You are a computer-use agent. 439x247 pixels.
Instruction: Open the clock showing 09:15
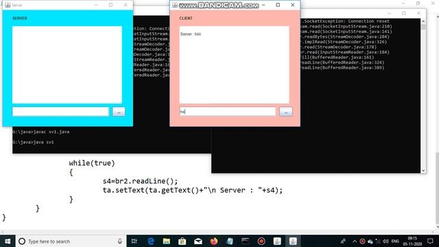tap(412, 241)
